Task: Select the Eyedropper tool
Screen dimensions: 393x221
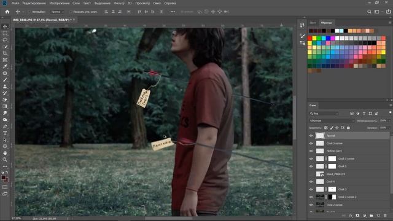Action: pyautogui.click(x=5, y=67)
